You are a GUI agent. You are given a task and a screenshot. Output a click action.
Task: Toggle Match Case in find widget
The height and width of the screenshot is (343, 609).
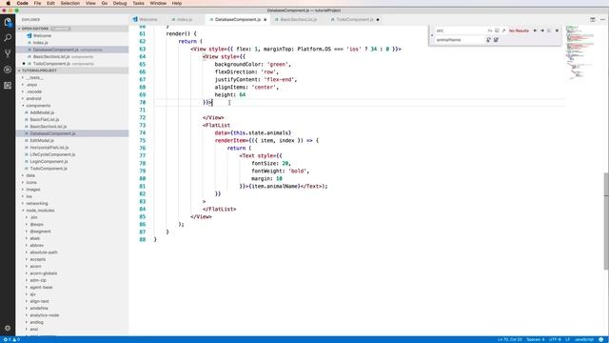(490, 30)
